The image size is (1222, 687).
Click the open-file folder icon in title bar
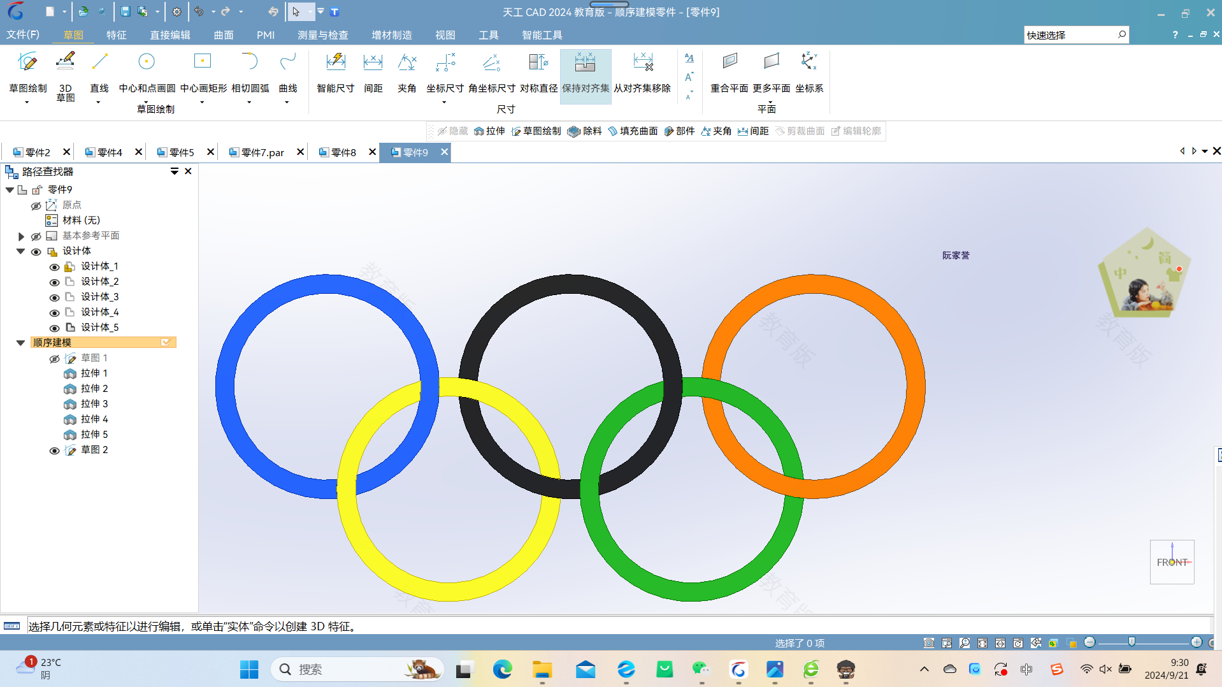coord(83,11)
